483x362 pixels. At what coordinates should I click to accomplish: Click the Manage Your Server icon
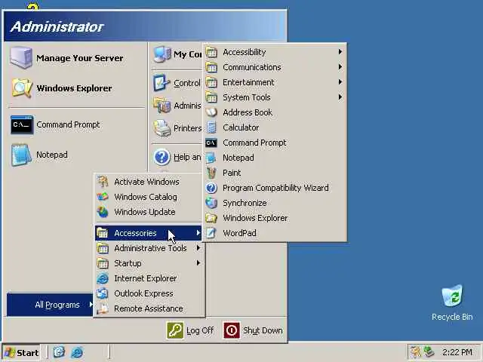click(x=21, y=57)
